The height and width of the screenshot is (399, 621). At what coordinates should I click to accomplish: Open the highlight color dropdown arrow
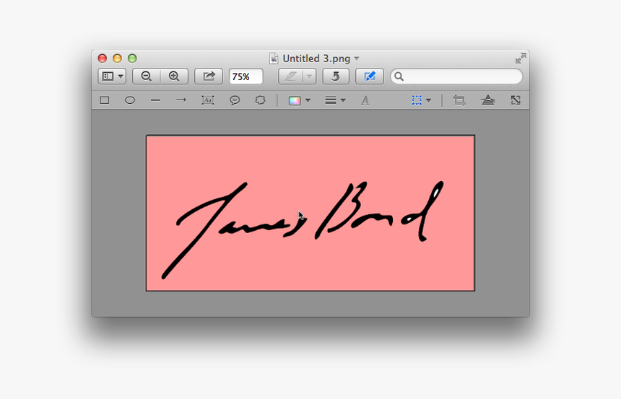point(309,76)
